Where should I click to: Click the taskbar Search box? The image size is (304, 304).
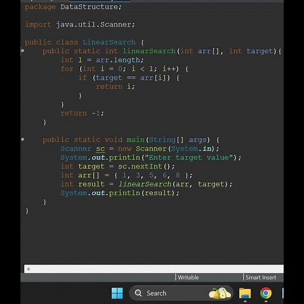[x=181, y=293]
